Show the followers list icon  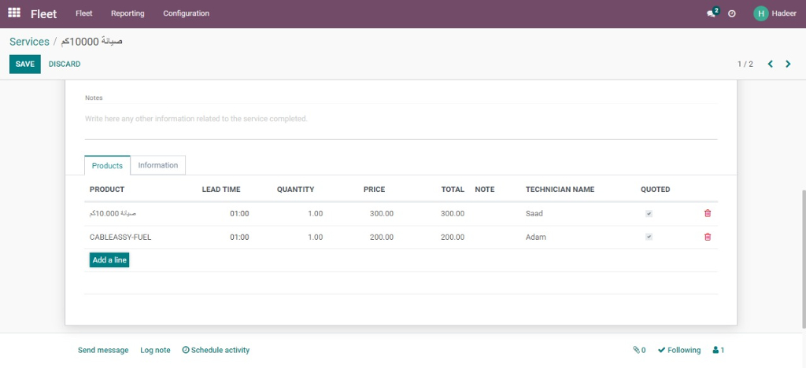(718, 350)
